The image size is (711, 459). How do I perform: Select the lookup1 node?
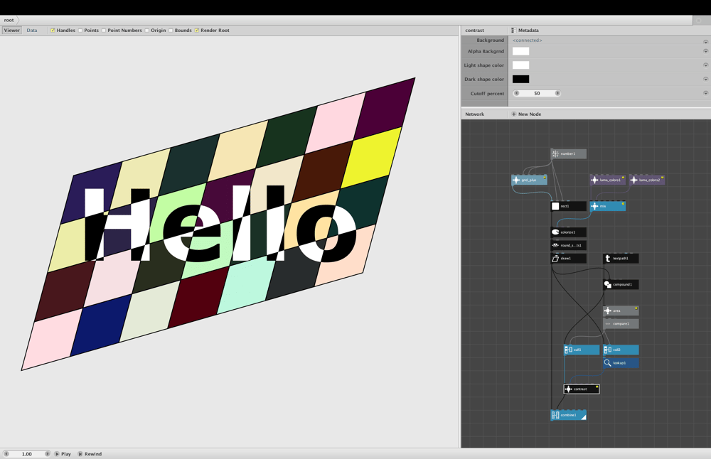click(x=621, y=363)
